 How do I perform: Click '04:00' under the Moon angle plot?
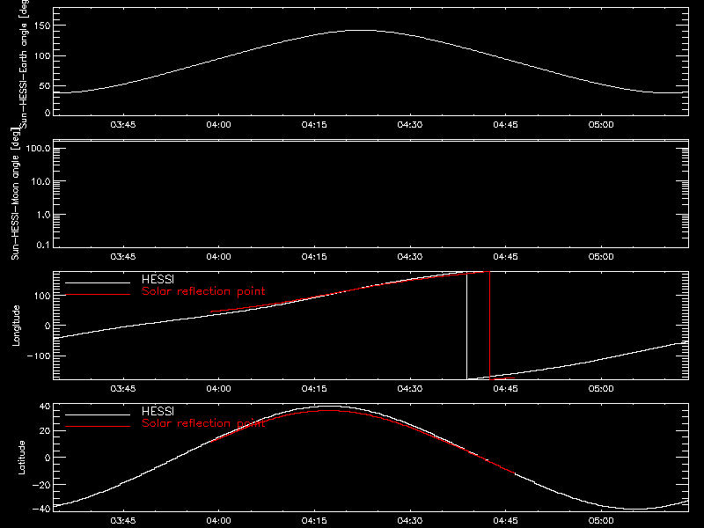pos(218,256)
